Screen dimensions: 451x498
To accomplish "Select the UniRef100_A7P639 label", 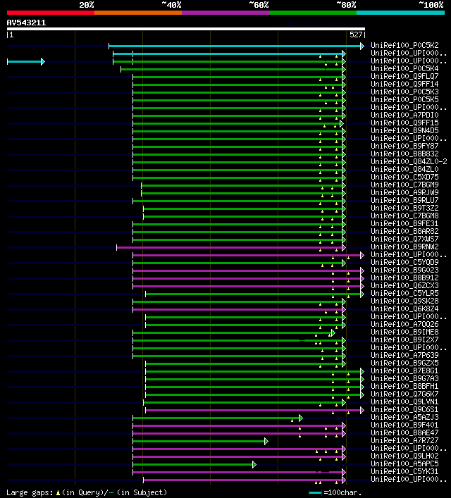I will pyautogui.click(x=404, y=355).
